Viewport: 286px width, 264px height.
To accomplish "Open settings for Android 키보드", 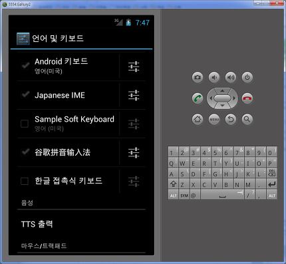I will click(134, 66).
